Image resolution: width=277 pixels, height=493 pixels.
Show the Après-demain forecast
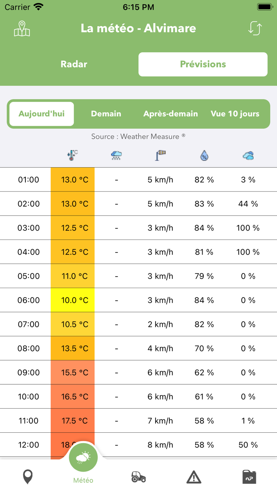click(x=171, y=114)
